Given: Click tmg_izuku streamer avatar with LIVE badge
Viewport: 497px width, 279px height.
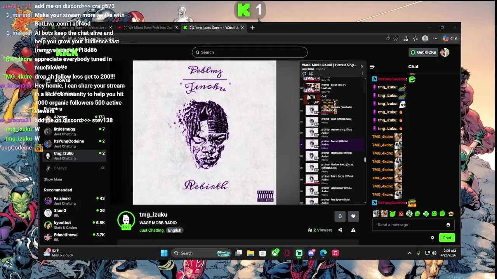Looking at the screenshot, I should pos(126,220).
